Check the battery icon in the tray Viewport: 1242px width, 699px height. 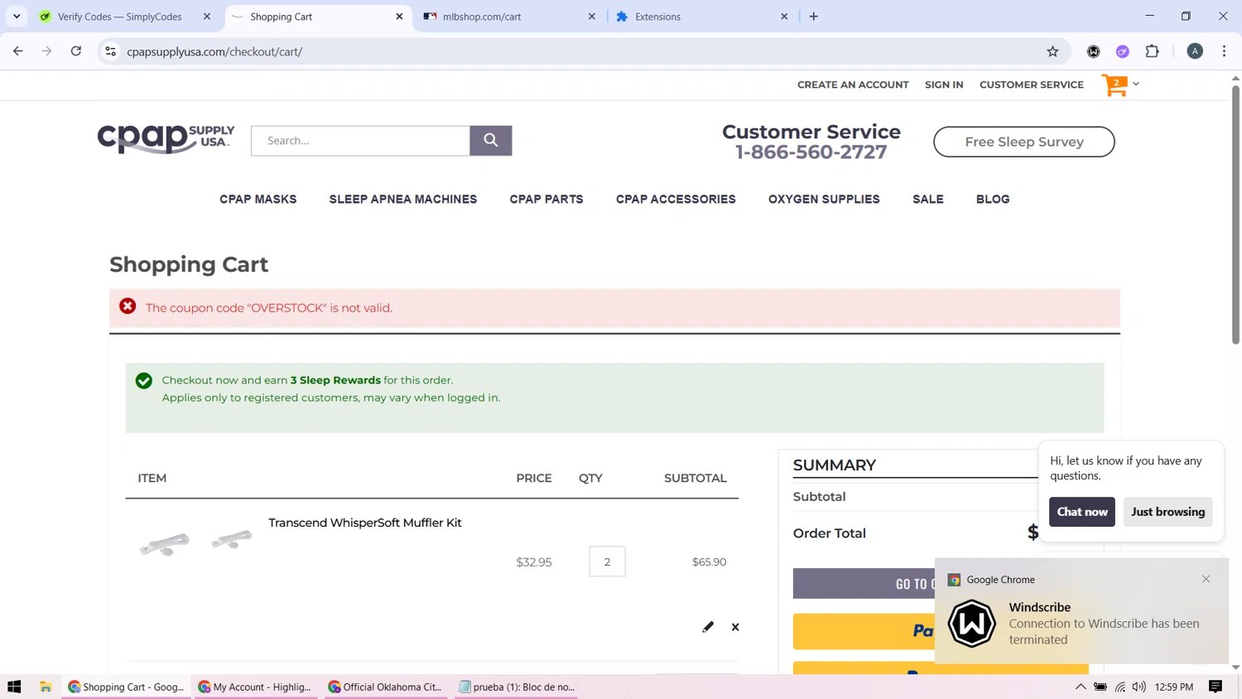tap(1100, 687)
